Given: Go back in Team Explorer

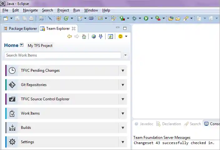Looking at the screenshot, I should coord(70,36).
